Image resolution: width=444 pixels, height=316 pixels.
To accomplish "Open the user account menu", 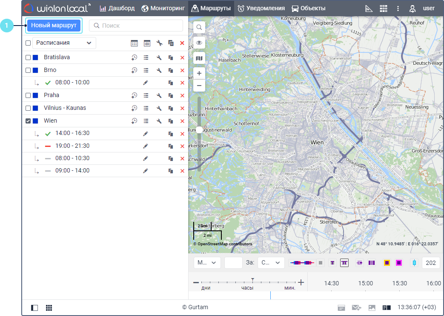I will tap(422, 9).
